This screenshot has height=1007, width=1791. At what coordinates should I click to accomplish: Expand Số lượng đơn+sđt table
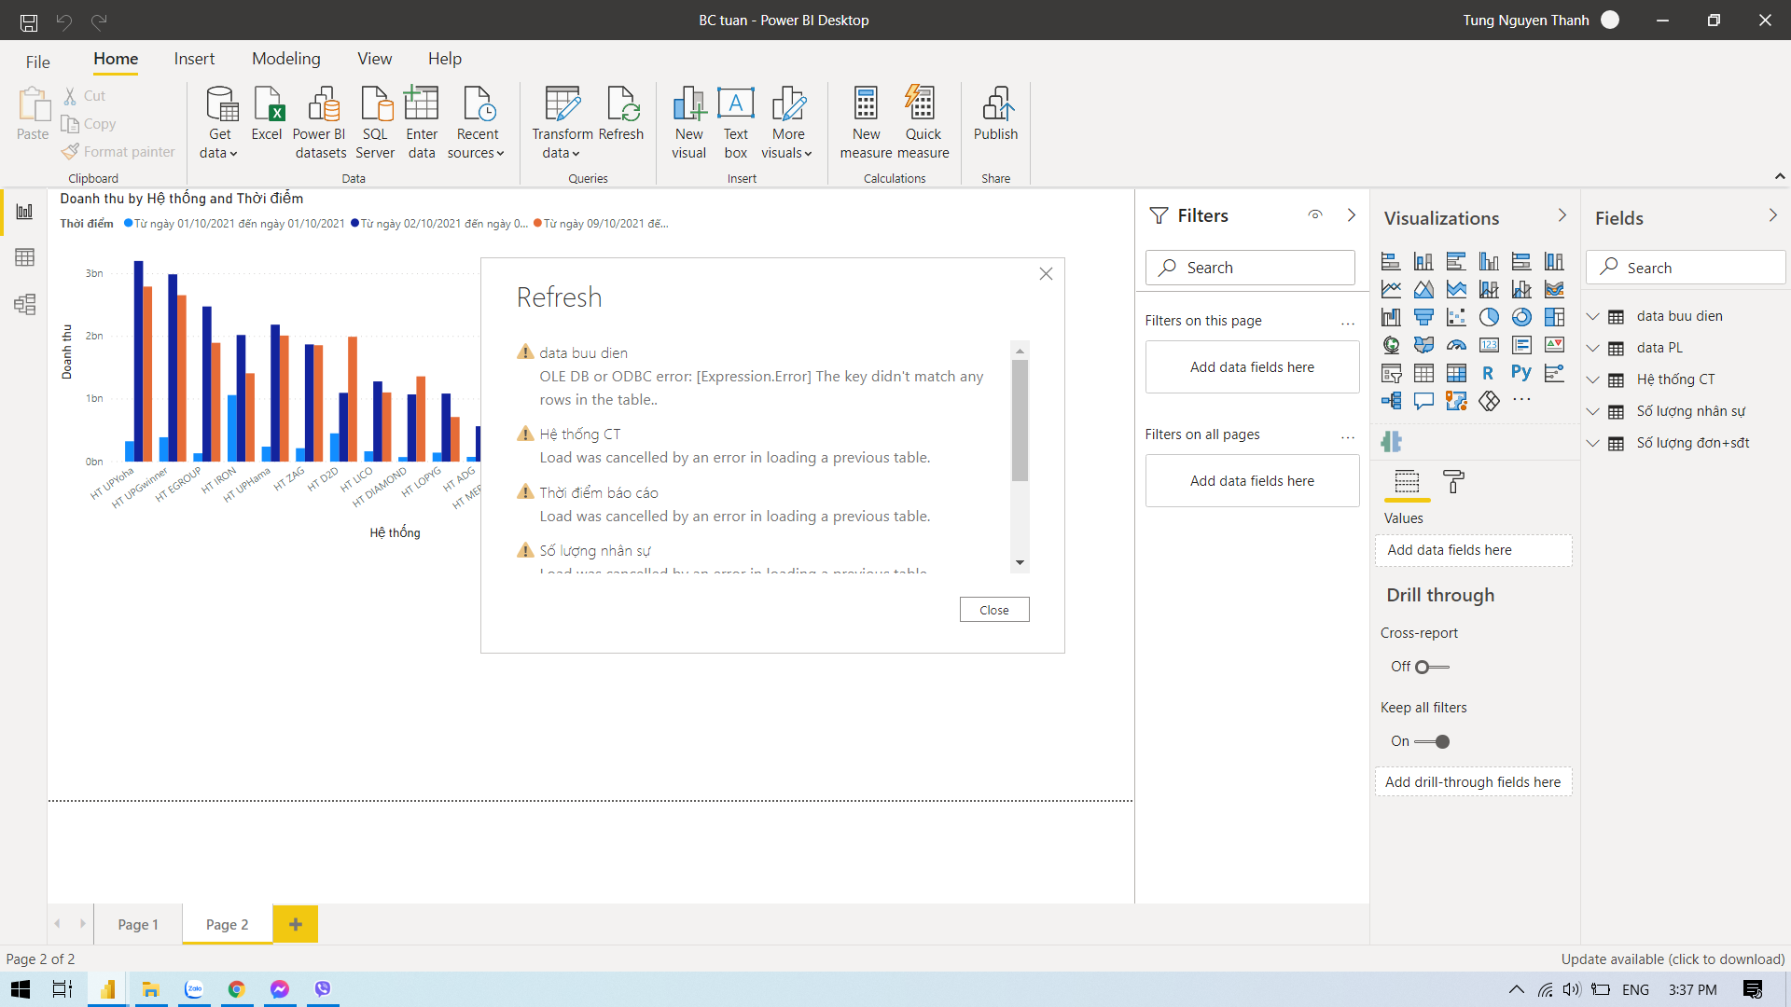click(1593, 443)
